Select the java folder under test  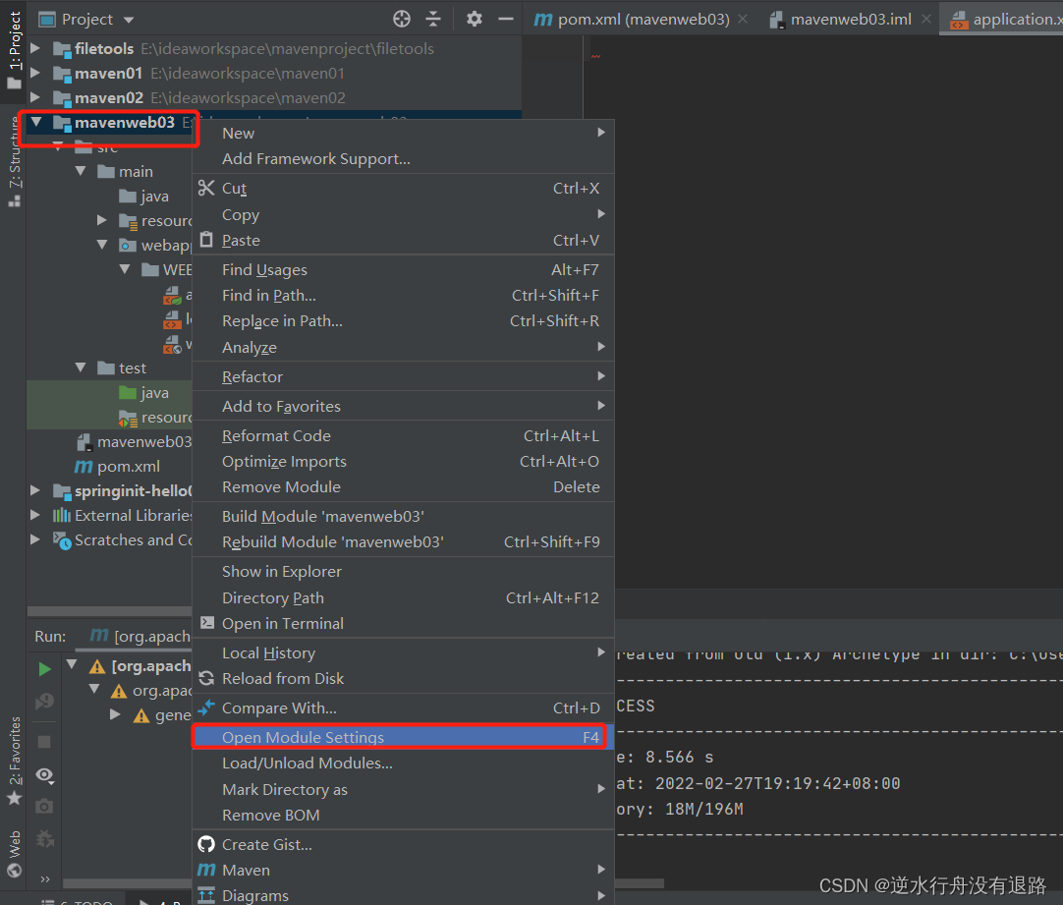(x=154, y=392)
